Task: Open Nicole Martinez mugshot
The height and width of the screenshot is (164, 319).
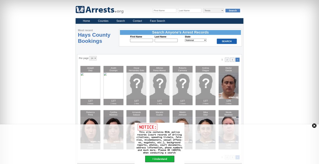Action: [229, 130]
